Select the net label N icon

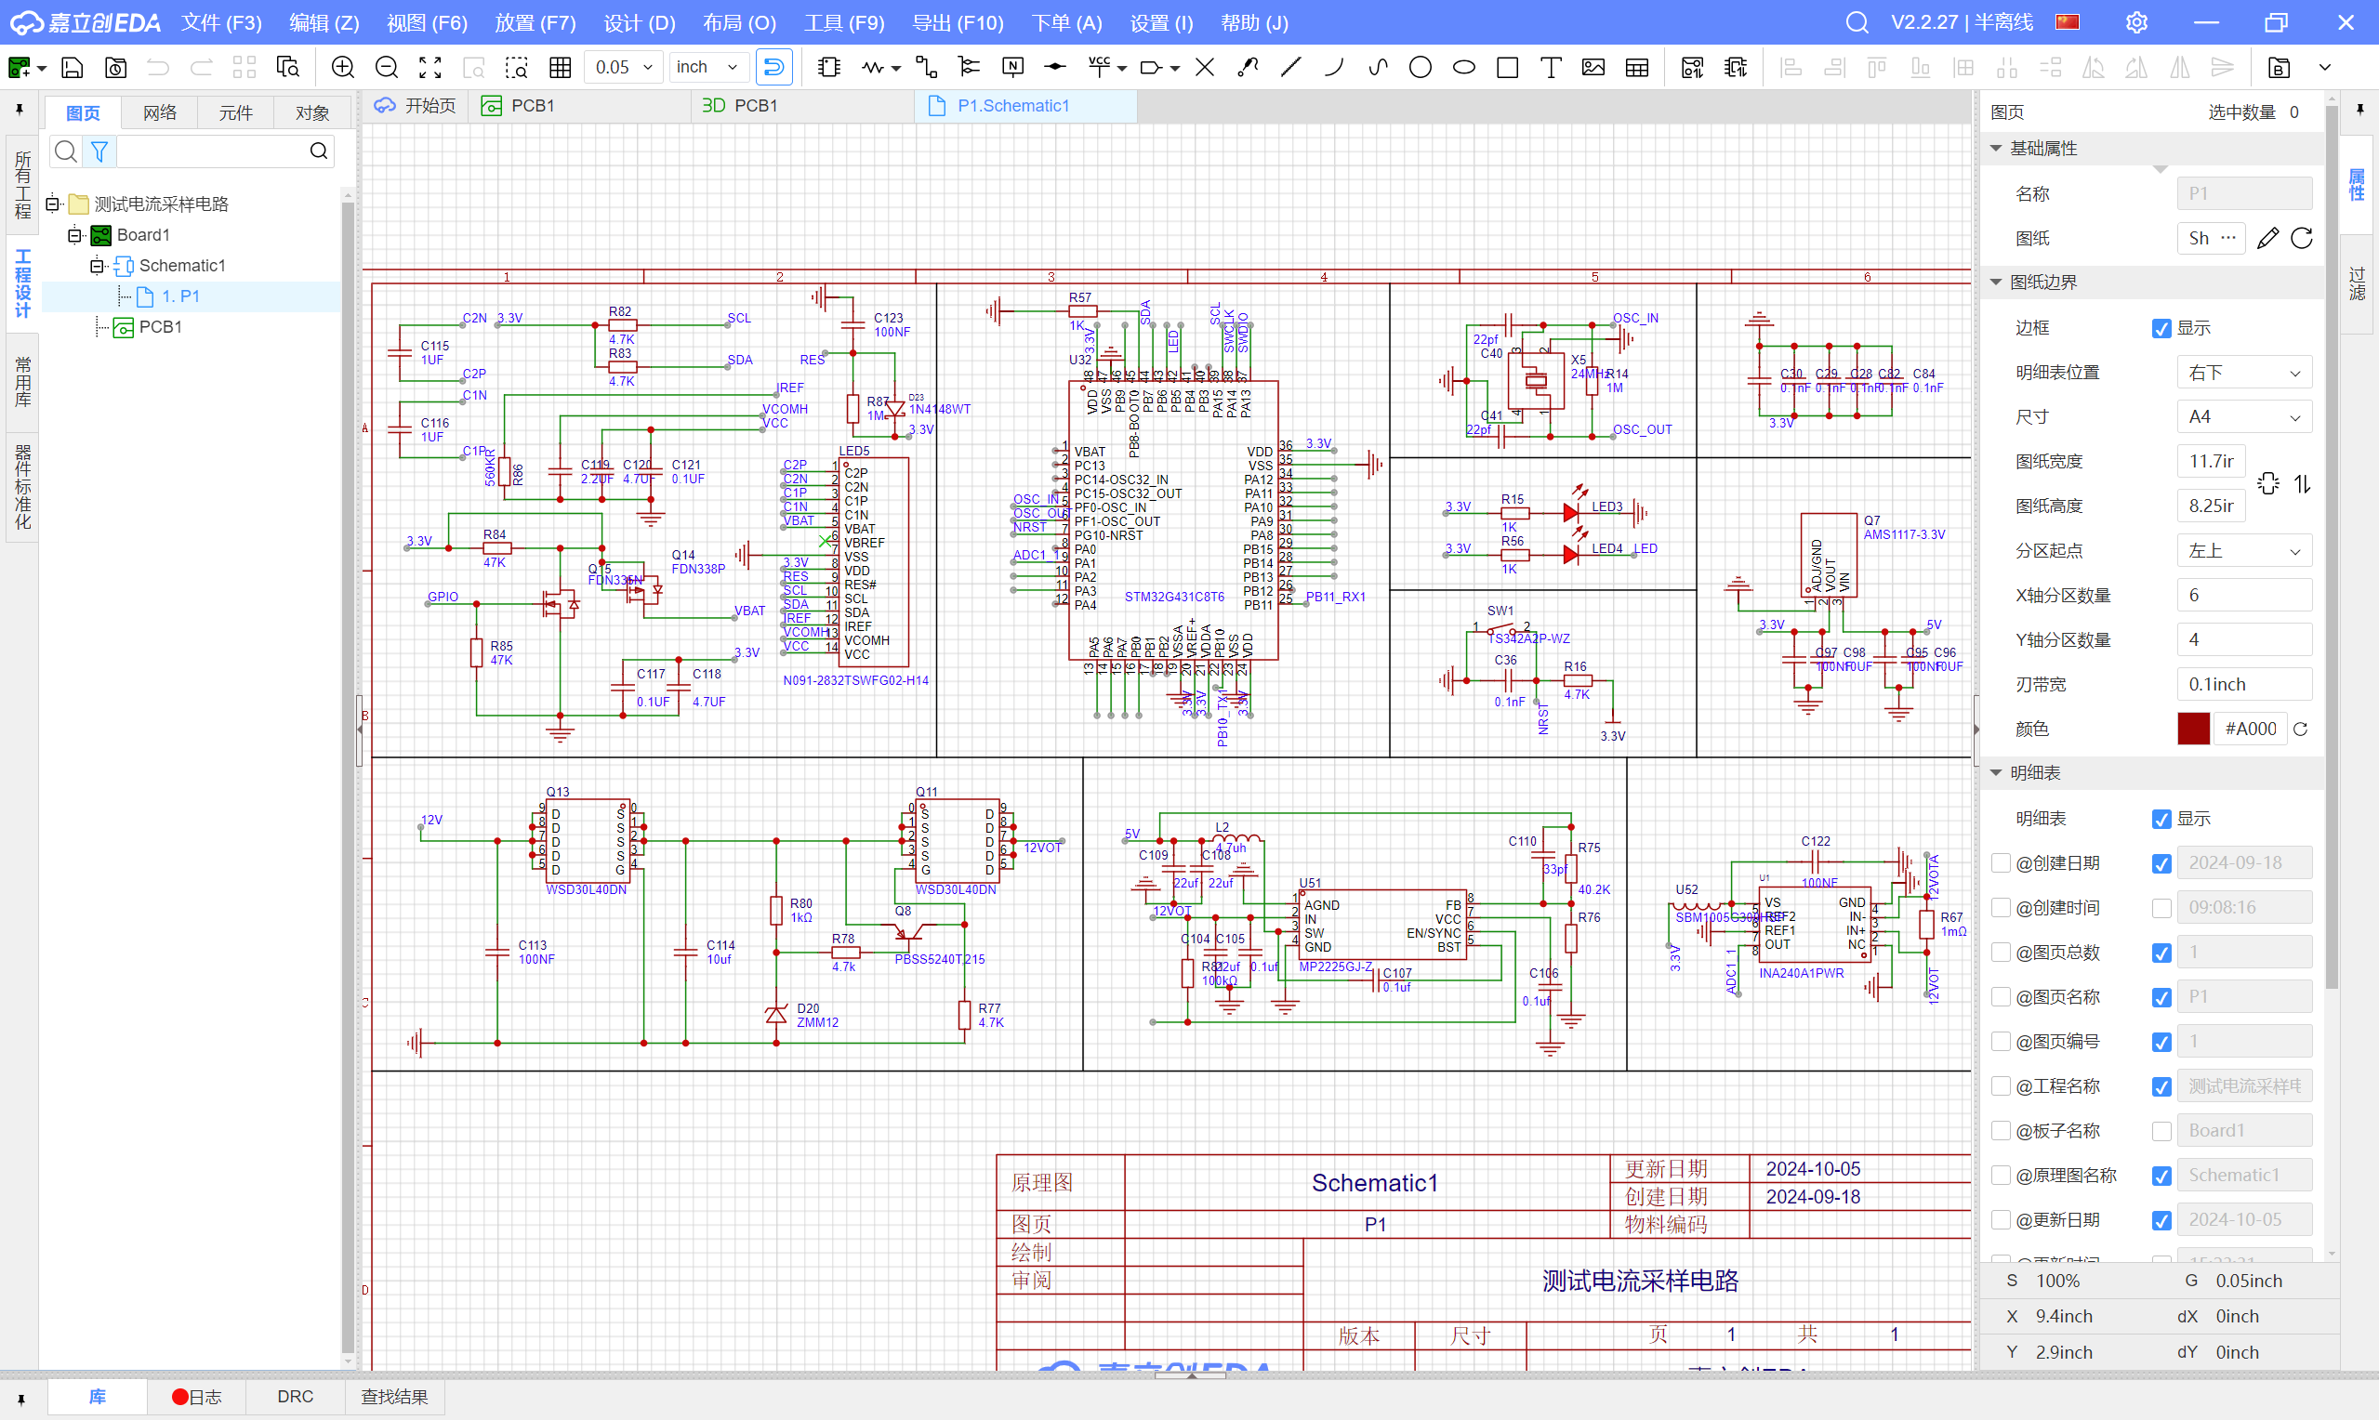point(1012,67)
